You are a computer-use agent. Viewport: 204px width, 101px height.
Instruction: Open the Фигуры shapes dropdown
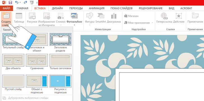point(90,25)
